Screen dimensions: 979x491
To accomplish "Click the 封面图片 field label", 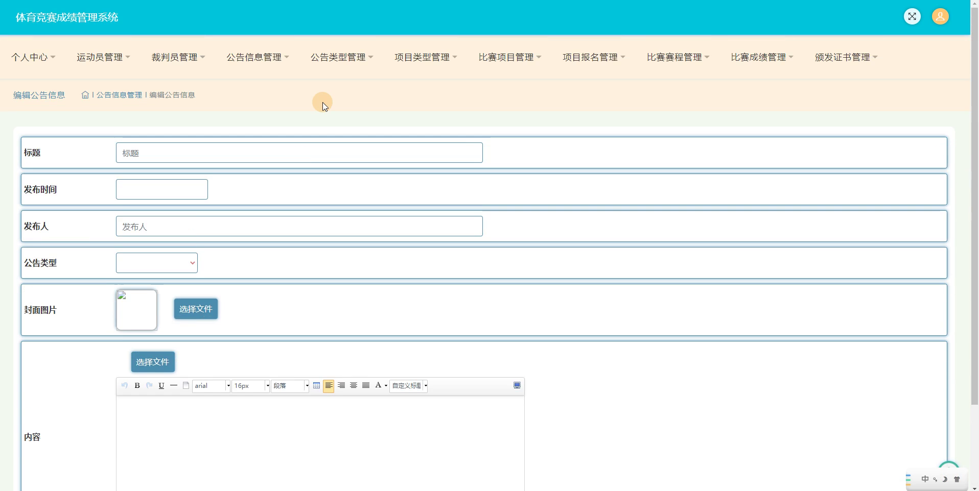I will [x=40, y=310].
